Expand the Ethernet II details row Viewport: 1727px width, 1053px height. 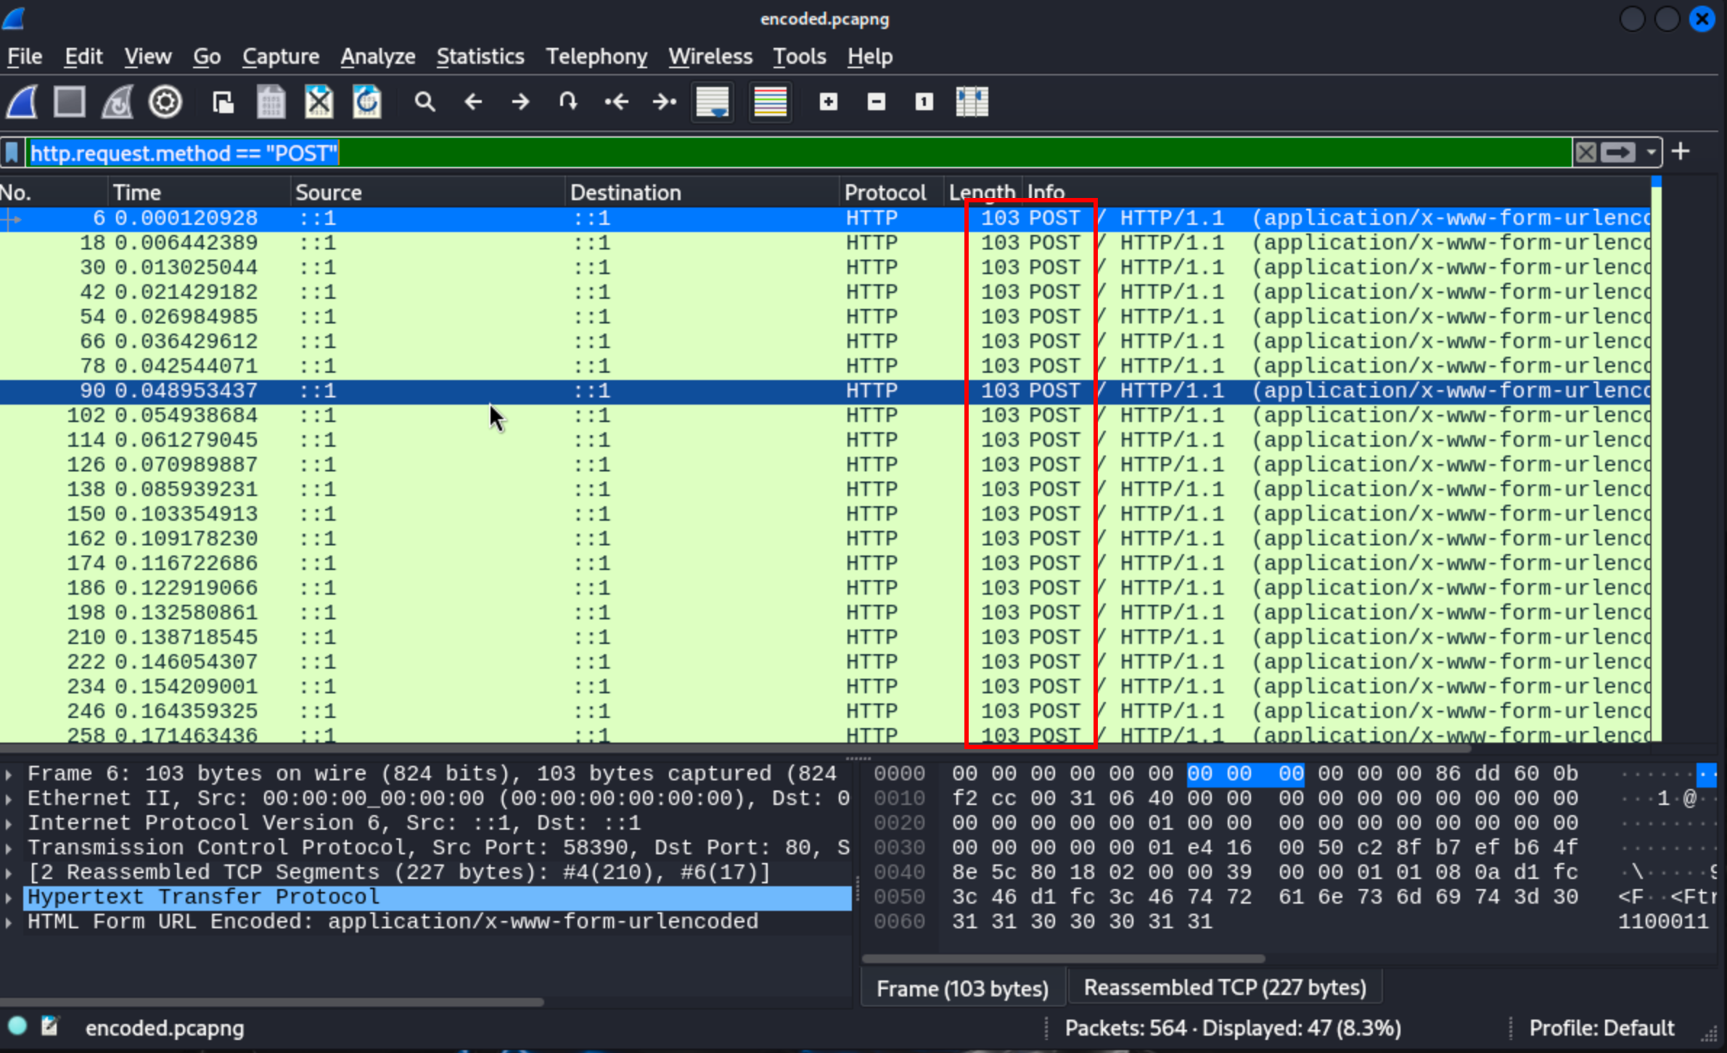[9, 798]
